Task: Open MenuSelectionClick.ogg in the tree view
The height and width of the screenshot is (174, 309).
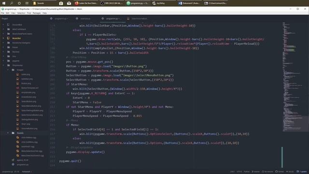Action: click(32, 151)
